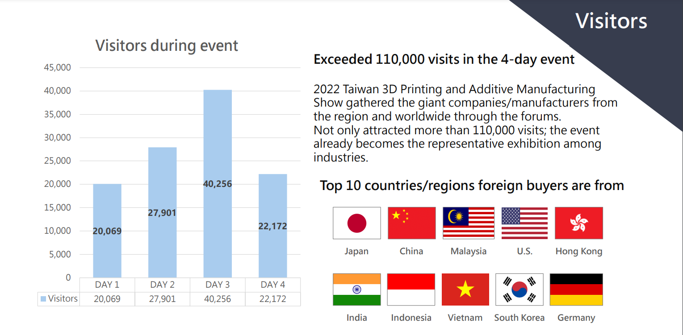Click the 'Exceeded 110,000 visits' heading
Image resolution: width=683 pixels, height=335 pixels.
click(x=444, y=59)
